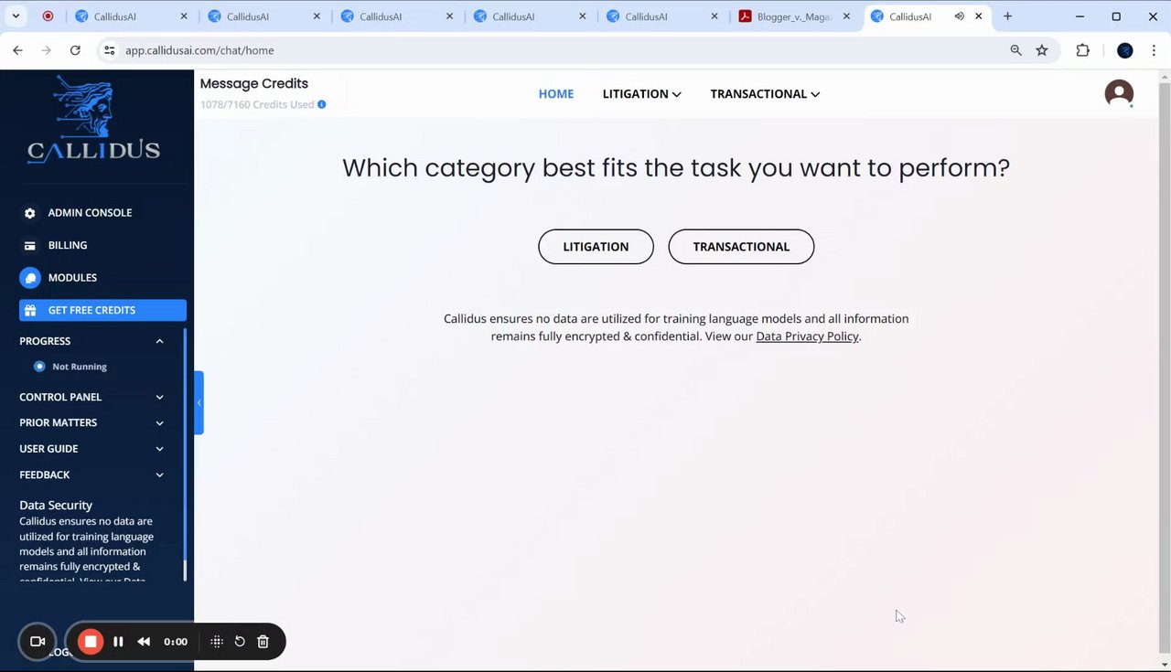Stop the screen recording
The image size is (1171, 672).
[x=90, y=642]
